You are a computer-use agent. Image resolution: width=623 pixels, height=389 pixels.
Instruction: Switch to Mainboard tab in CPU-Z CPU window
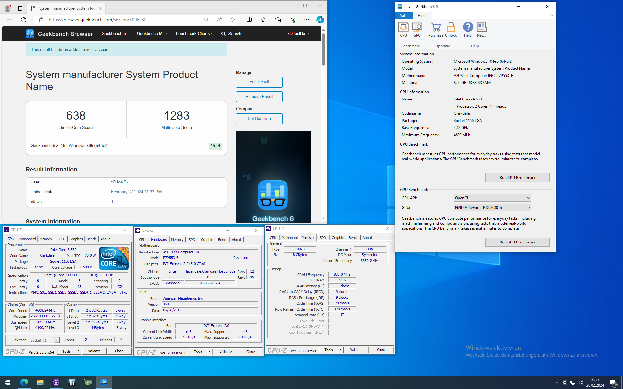(x=28, y=239)
